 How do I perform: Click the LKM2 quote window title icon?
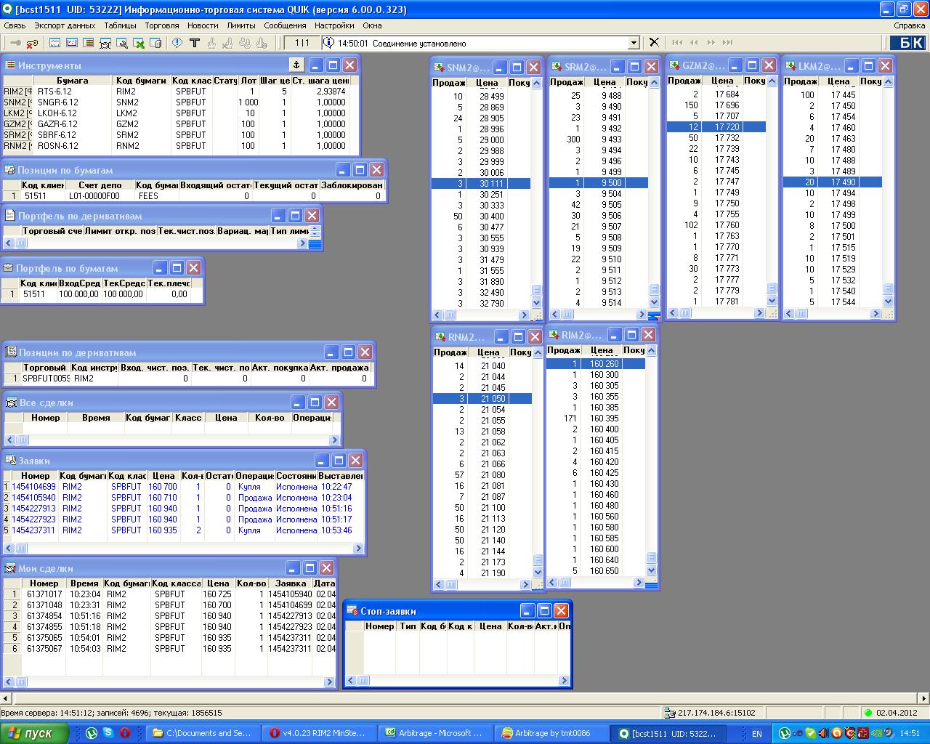tap(790, 66)
